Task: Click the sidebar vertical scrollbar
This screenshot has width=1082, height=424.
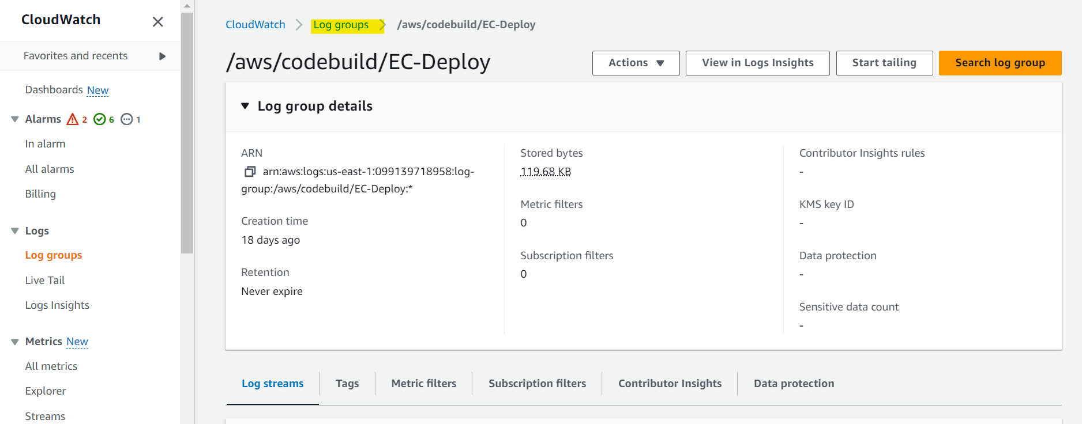Action: pyautogui.click(x=187, y=133)
